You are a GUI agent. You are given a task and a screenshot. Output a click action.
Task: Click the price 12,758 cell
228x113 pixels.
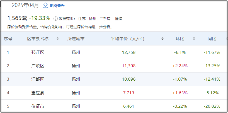[x=129, y=52]
